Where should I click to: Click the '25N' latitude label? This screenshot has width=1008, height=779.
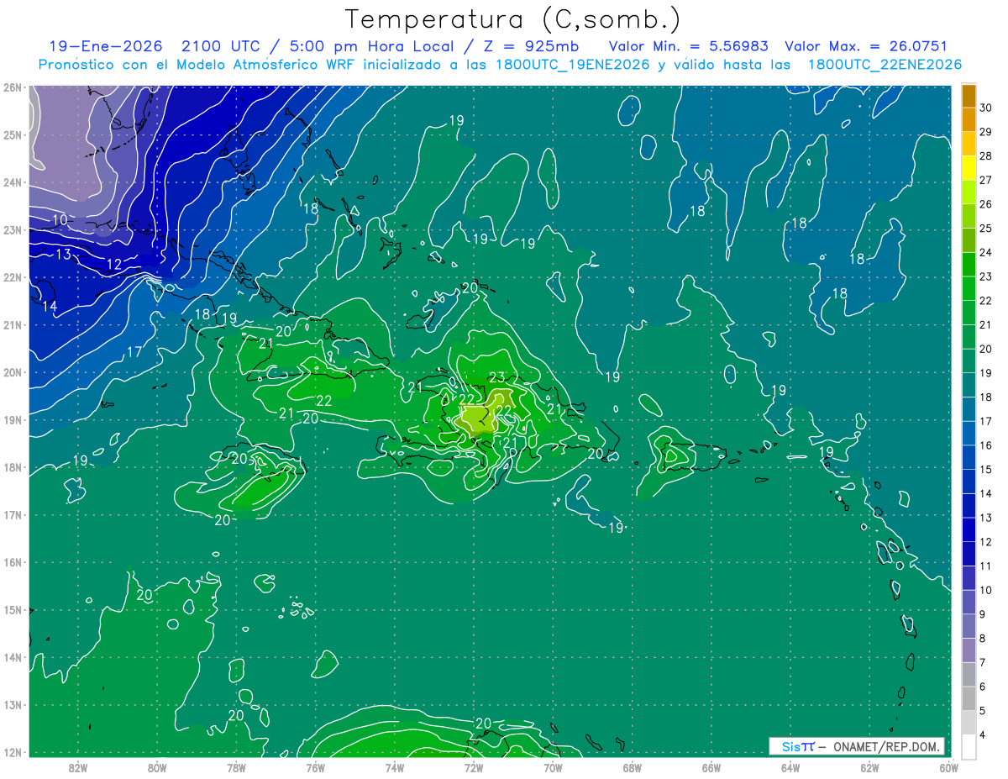click(x=12, y=134)
